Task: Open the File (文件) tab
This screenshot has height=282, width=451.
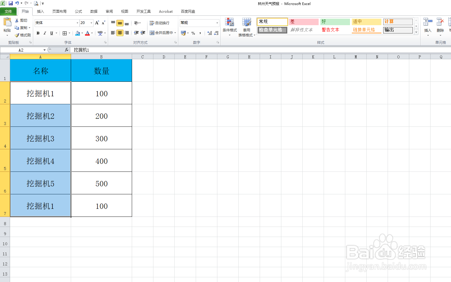Action: click(x=8, y=12)
